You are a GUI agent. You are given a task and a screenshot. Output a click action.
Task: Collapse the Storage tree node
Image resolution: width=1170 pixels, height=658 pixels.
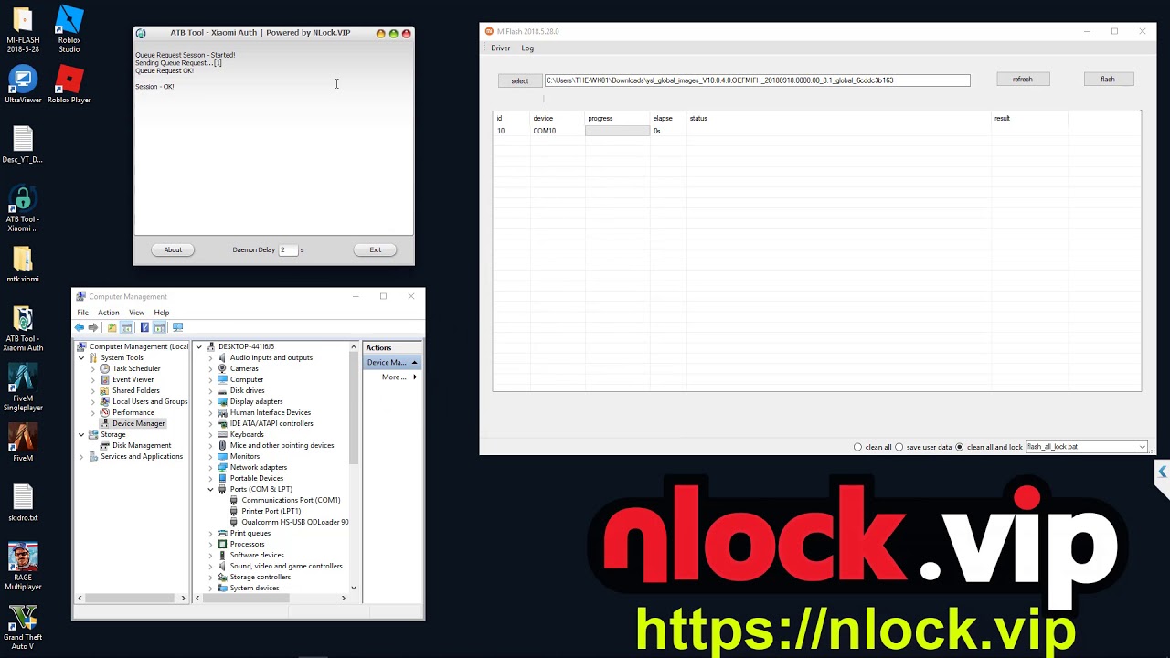pyautogui.click(x=81, y=434)
